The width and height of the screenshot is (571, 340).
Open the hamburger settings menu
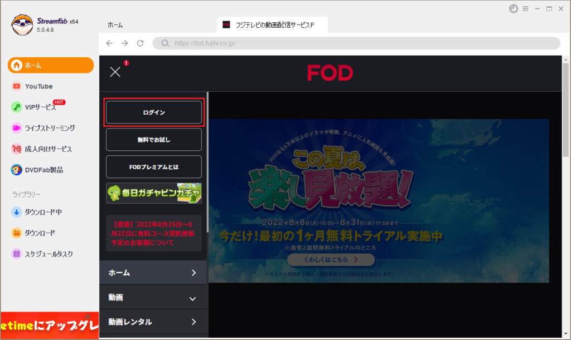click(x=525, y=9)
